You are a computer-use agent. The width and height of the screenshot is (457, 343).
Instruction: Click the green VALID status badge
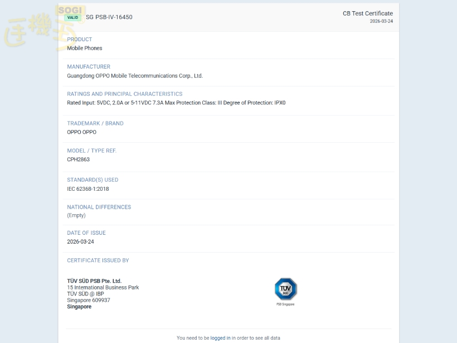click(72, 17)
